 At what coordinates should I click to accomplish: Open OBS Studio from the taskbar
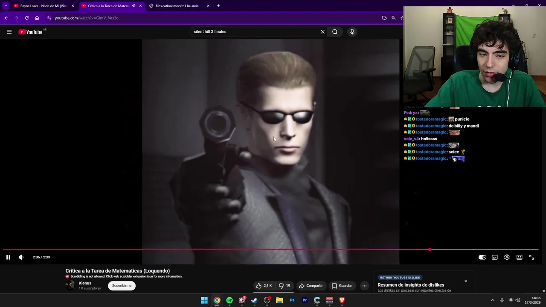point(267,300)
